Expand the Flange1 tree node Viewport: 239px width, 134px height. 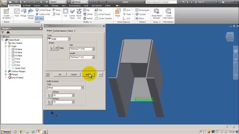coord(6,74)
